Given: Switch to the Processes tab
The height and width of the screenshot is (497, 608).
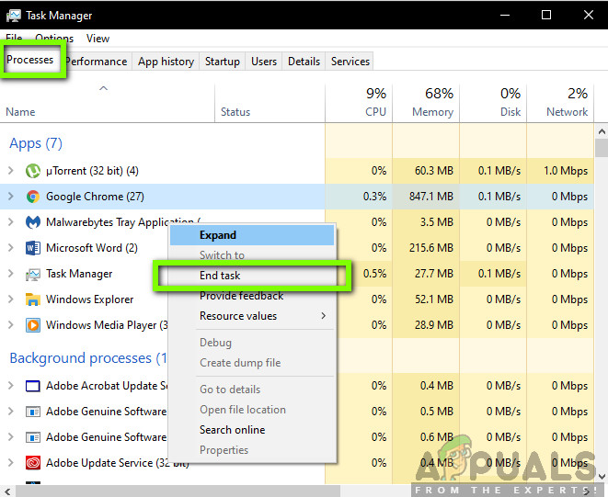Looking at the screenshot, I should [x=29, y=60].
